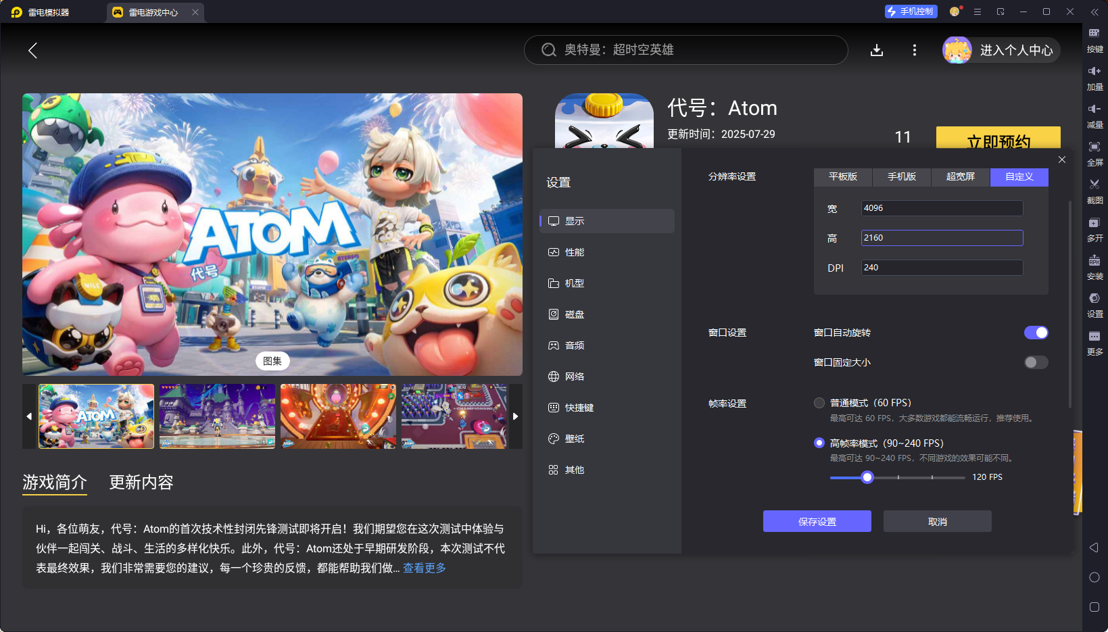Click the 高 height input field
Screen dimensions: 1108x632
[942, 238]
